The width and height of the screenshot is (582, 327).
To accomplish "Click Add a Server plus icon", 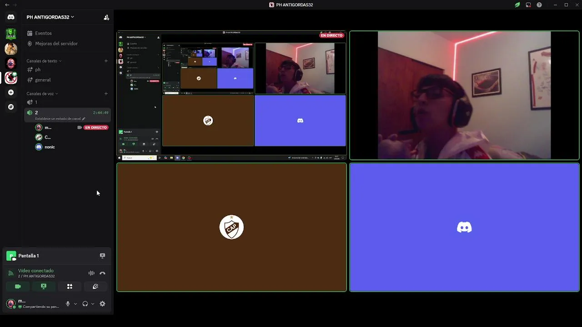I will [x=11, y=93].
